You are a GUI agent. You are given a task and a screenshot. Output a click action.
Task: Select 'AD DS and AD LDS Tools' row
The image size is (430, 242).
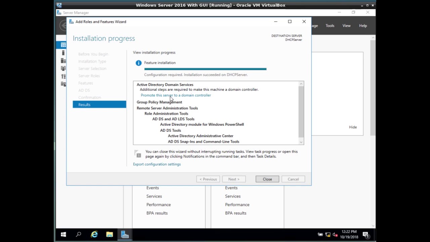tap(173, 119)
